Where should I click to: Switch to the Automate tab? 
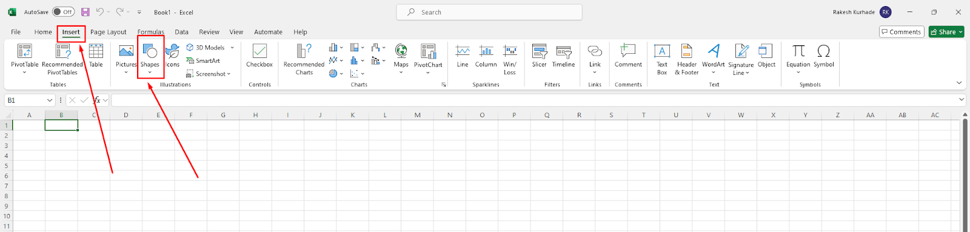(x=268, y=32)
